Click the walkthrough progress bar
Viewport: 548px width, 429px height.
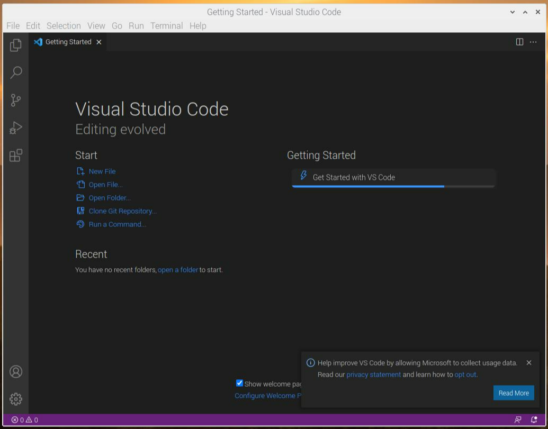393,186
